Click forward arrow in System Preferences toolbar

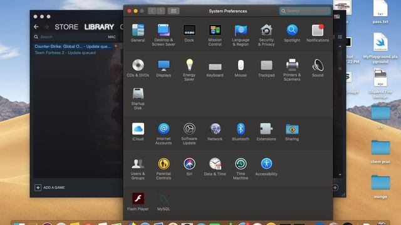(x=161, y=11)
